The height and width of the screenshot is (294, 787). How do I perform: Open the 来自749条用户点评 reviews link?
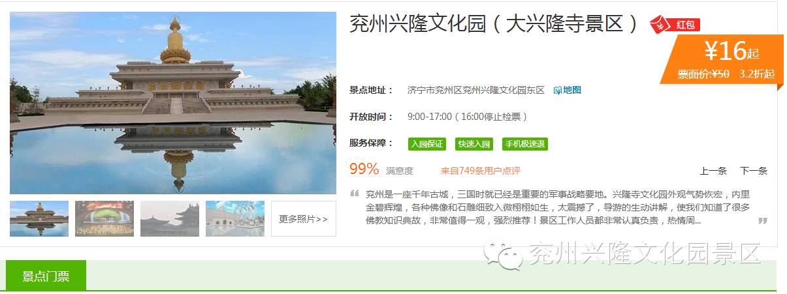(x=481, y=171)
